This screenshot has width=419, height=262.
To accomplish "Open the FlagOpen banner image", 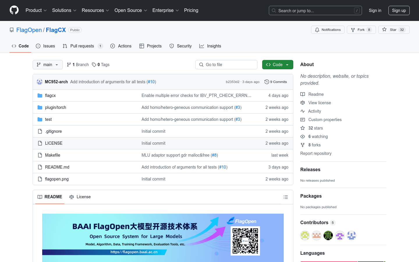I will [x=163, y=238].
